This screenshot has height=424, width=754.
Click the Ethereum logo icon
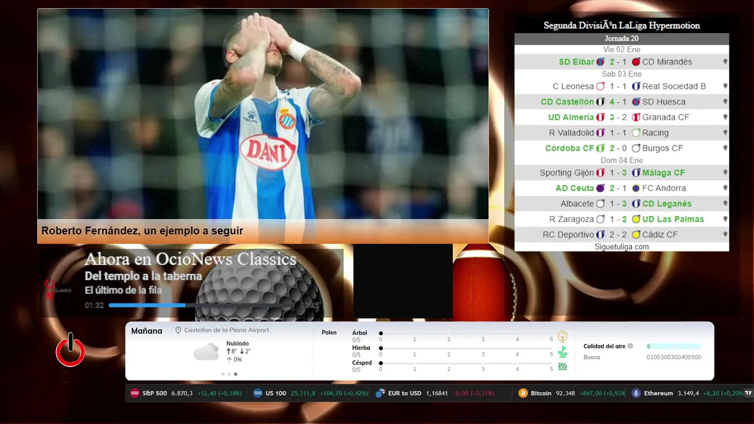[636, 393]
